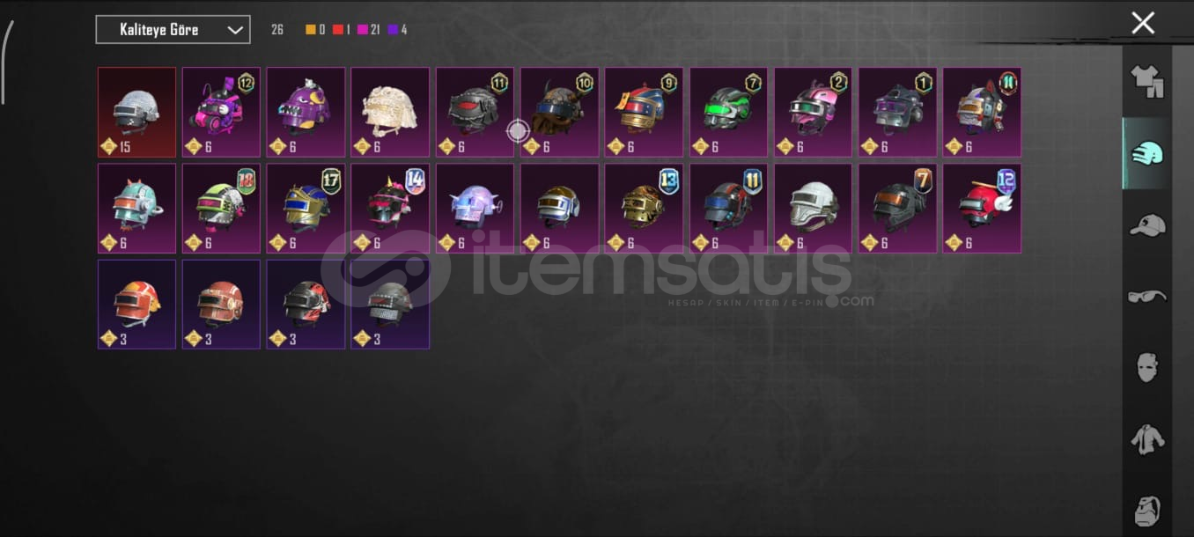
Task: Click the dropdown chevron arrow next to Kaliteye Göre
Action: point(235,30)
